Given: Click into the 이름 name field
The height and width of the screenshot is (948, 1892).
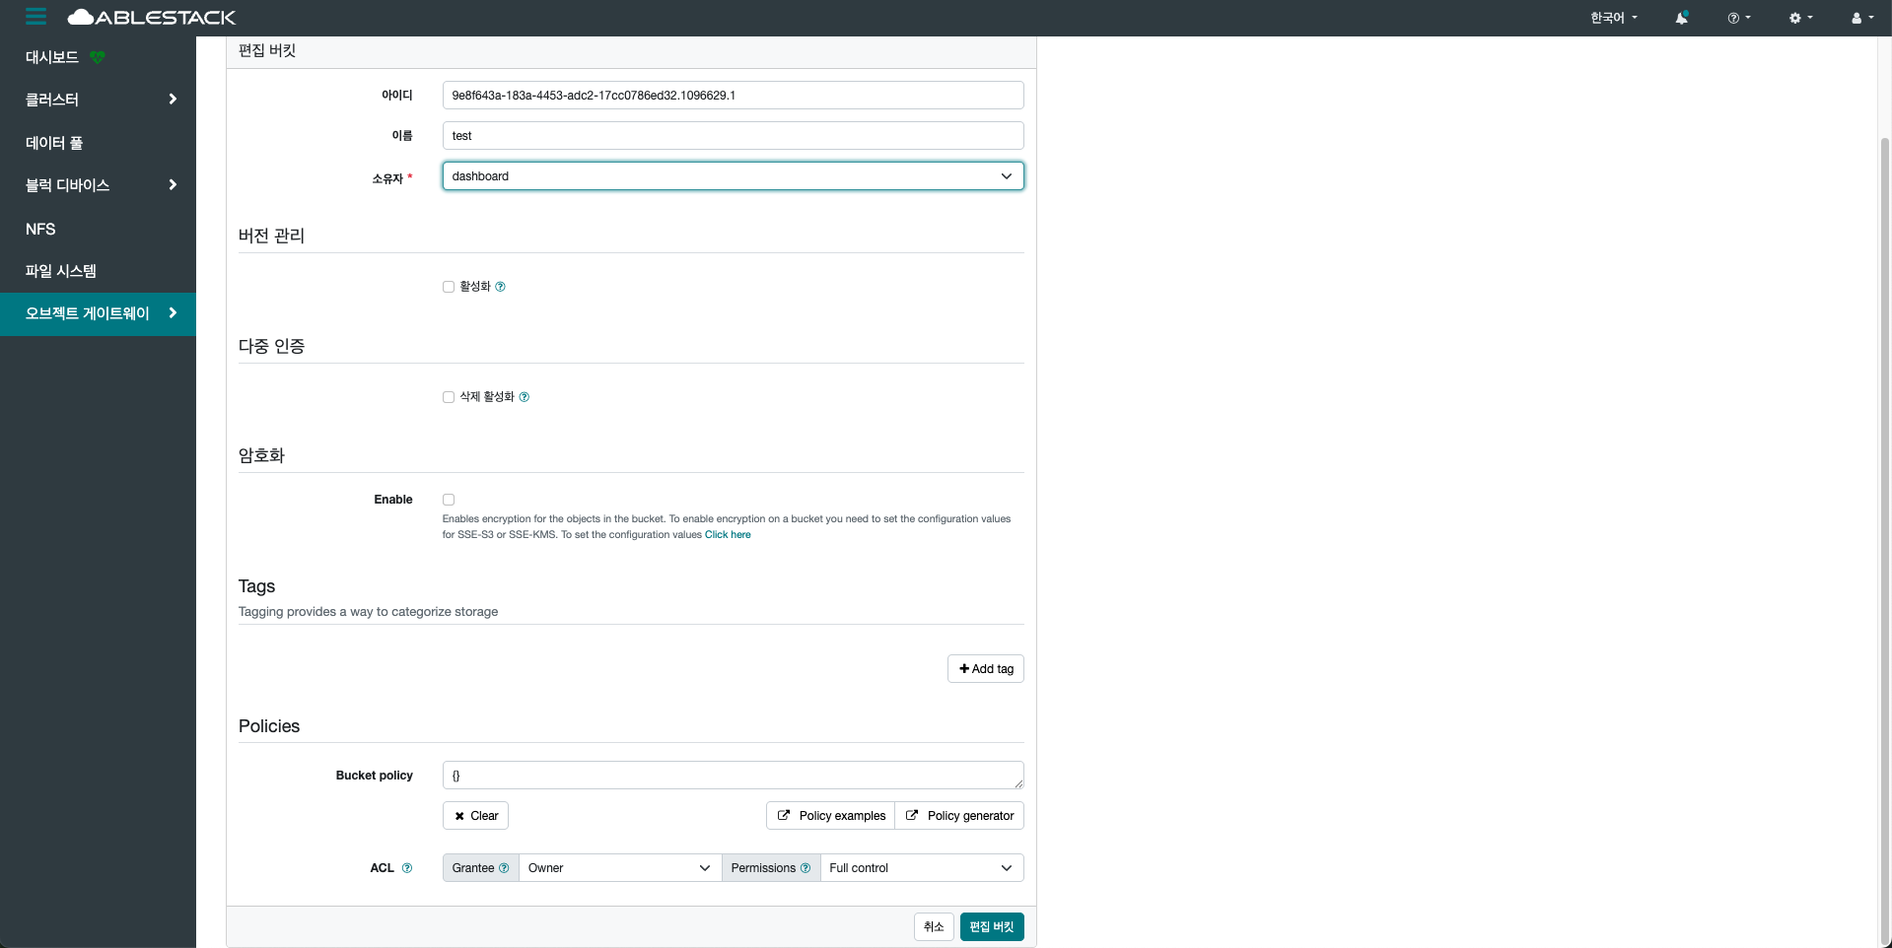Looking at the screenshot, I should (x=733, y=136).
